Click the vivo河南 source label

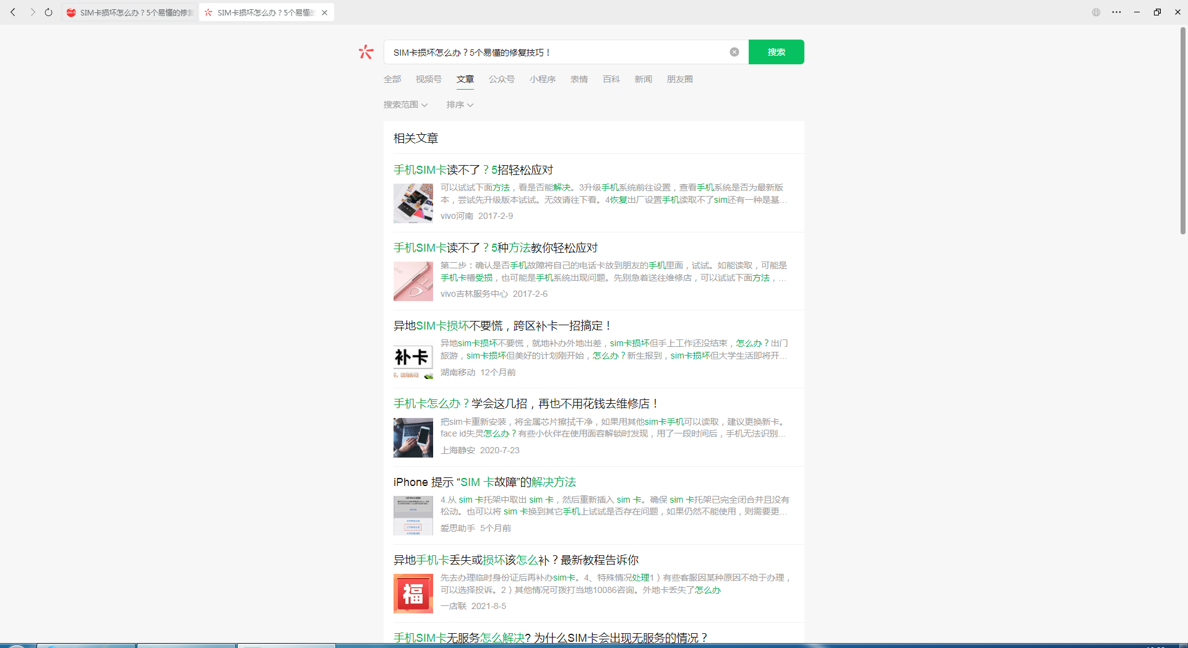coord(457,216)
